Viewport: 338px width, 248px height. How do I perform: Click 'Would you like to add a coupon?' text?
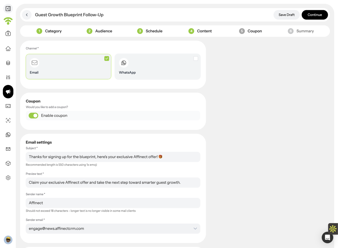coord(47,107)
